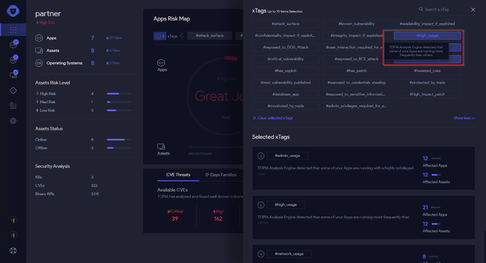Screen dimensions: 486x263
Task: Toggle the #new_vulnerability_published xTag
Action: [285, 82]
